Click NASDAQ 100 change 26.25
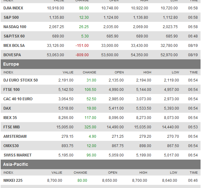This screenshot has height=188, width=204. point(84,27)
